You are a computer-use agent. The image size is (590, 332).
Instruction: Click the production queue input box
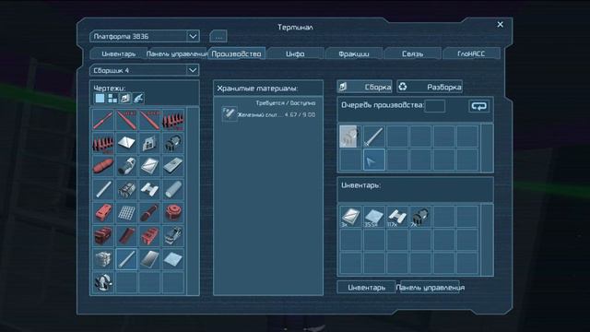[434, 106]
